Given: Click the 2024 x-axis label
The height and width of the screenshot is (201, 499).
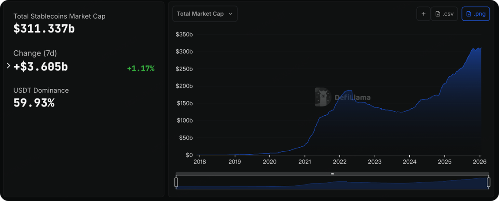Looking at the screenshot, I should pyautogui.click(x=409, y=162).
